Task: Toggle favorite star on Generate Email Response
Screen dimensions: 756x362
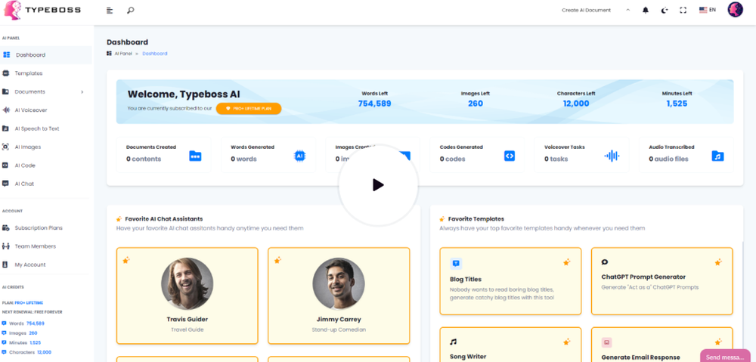Action: pos(718,342)
